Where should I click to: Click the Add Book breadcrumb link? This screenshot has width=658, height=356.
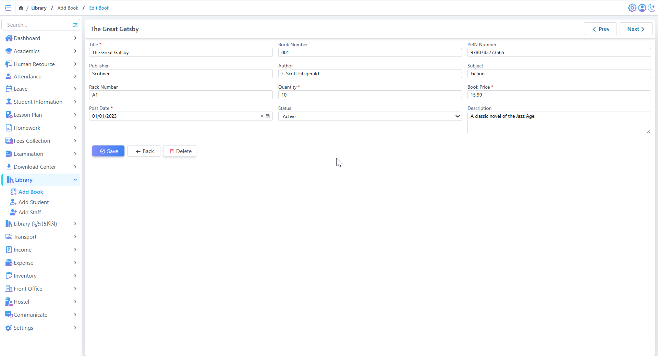coord(68,8)
